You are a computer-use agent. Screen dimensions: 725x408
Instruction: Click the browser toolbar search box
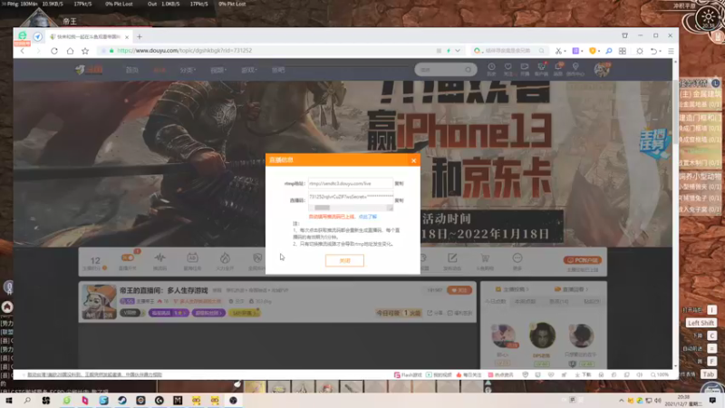coord(508,51)
